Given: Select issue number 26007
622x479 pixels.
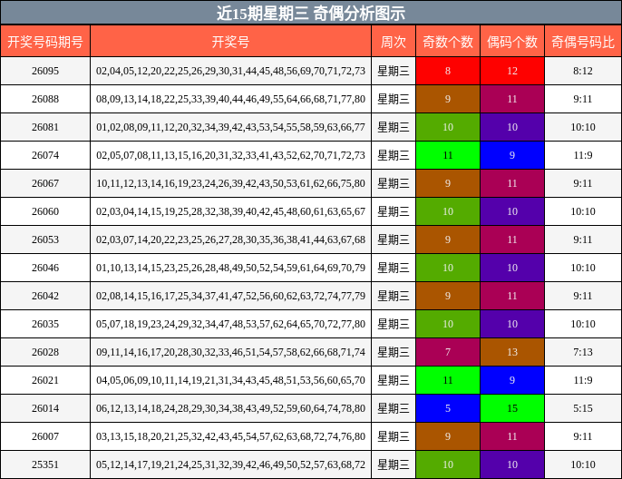Looking at the screenshot, I should (45, 436).
